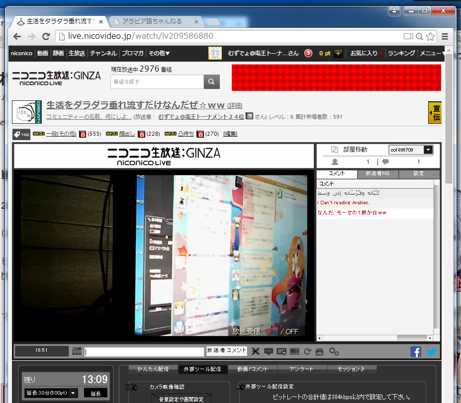Click the player refresh icon
Screen dimensions: 461x403
point(307,351)
